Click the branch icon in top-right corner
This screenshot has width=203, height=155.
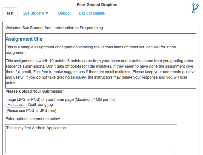[x=195, y=9]
